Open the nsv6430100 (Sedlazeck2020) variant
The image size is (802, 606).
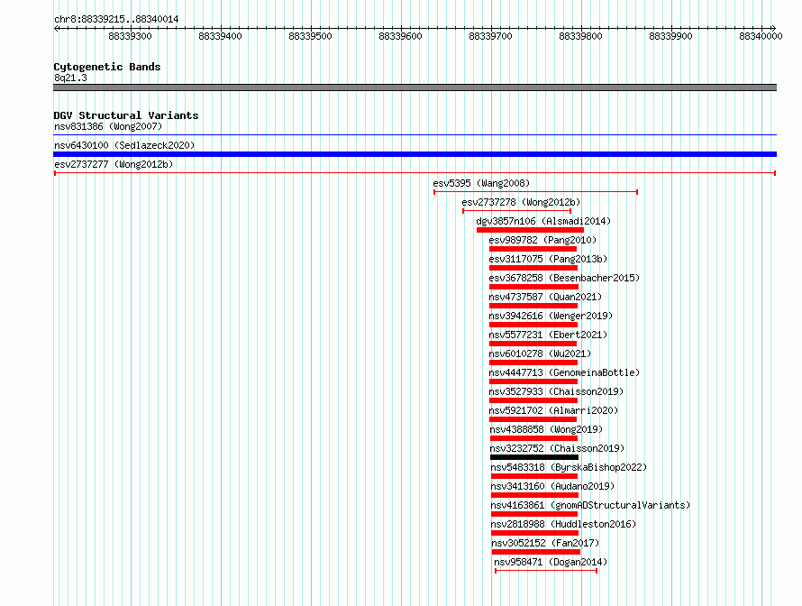[x=124, y=145]
